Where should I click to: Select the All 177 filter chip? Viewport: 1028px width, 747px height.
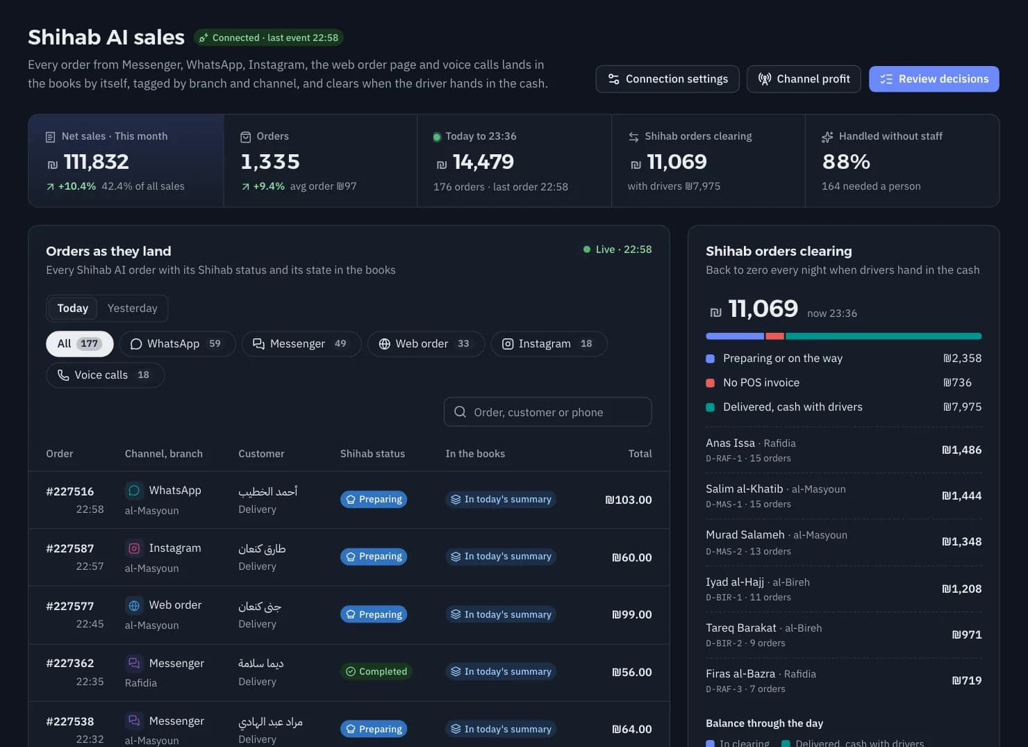click(x=80, y=344)
